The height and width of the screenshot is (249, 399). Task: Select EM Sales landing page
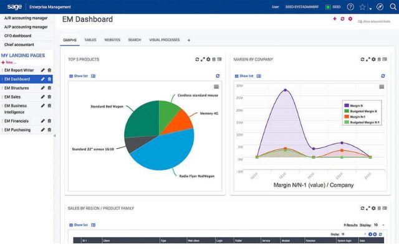click(x=12, y=97)
